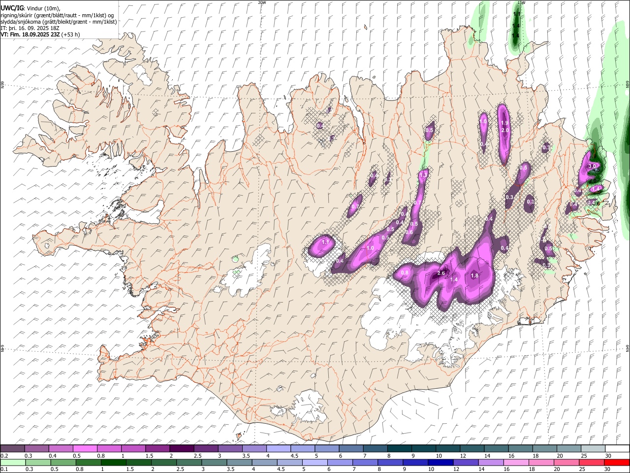Click the '1.9' value in the northeast band
The image size is (630, 473).
504,123
